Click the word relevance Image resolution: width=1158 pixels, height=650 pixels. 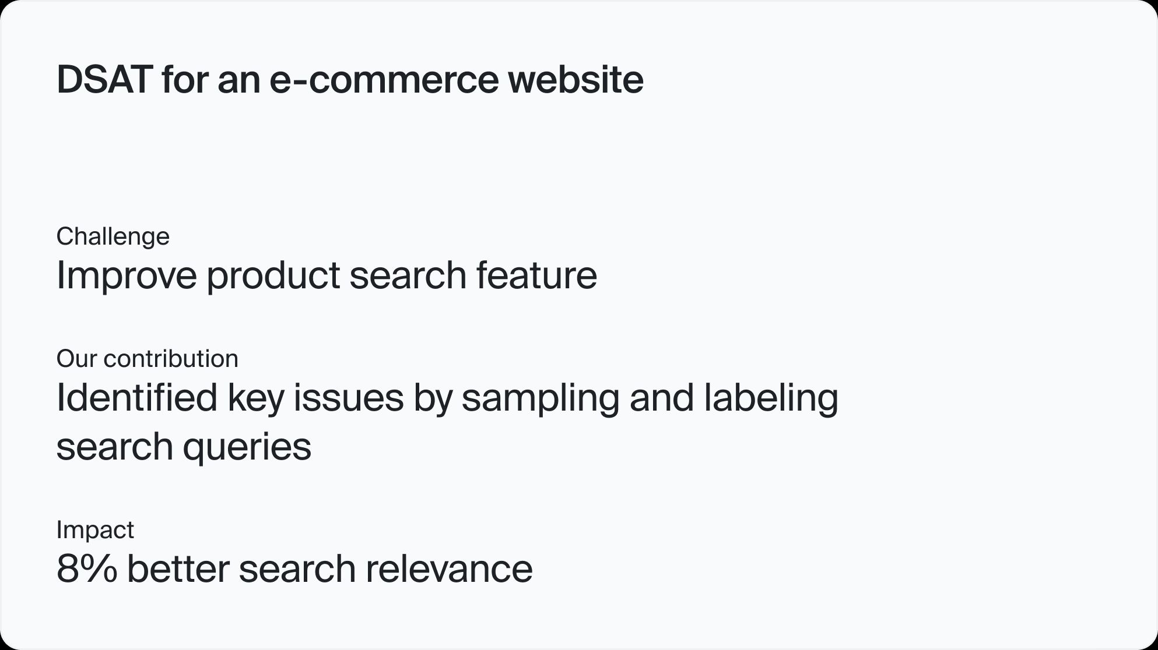coord(449,568)
